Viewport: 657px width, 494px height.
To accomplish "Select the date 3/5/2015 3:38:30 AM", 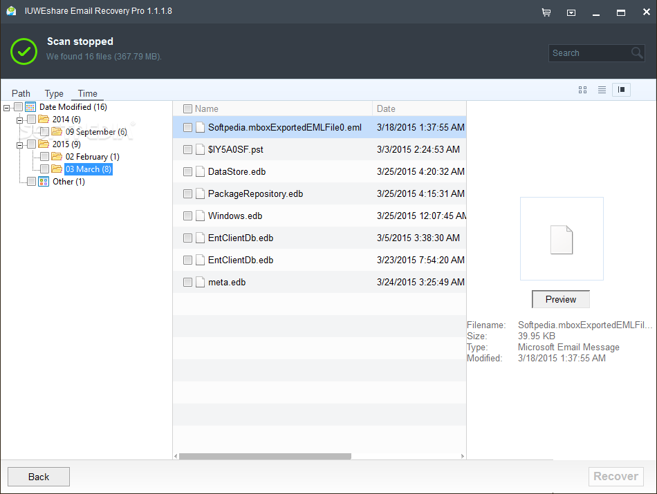I will [418, 238].
